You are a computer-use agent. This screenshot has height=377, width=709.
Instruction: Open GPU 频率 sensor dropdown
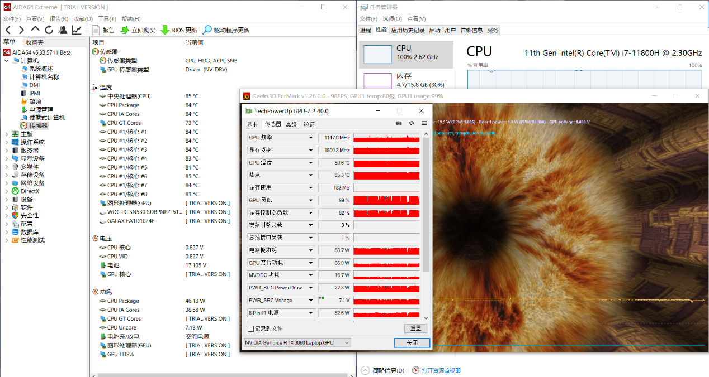[311, 138]
